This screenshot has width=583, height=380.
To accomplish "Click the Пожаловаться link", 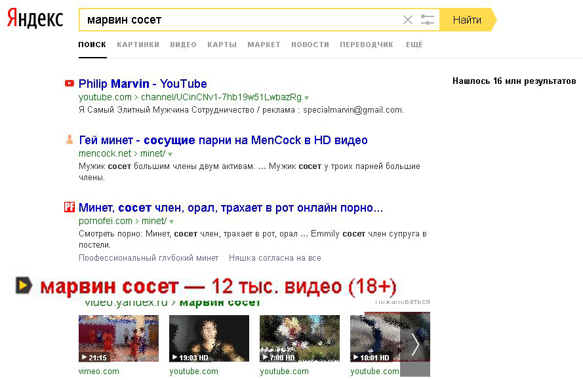I will click(402, 301).
